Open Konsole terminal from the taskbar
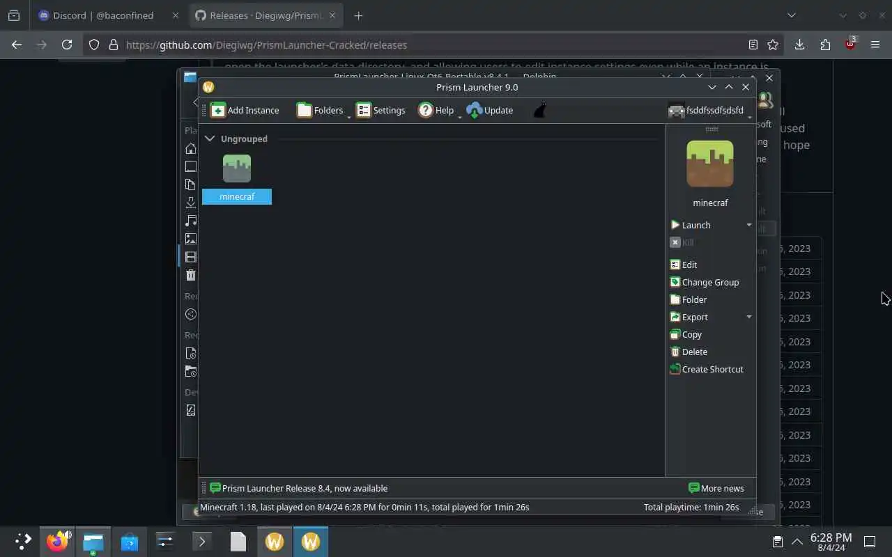The height and width of the screenshot is (557, 892). (201, 541)
